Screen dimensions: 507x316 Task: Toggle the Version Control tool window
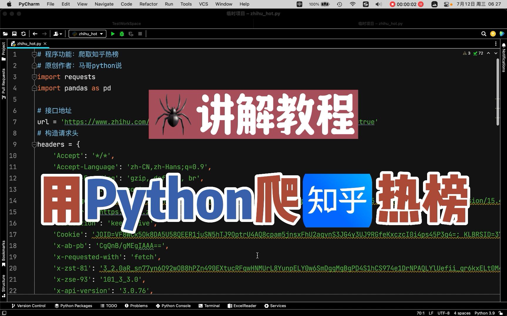point(28,306)
